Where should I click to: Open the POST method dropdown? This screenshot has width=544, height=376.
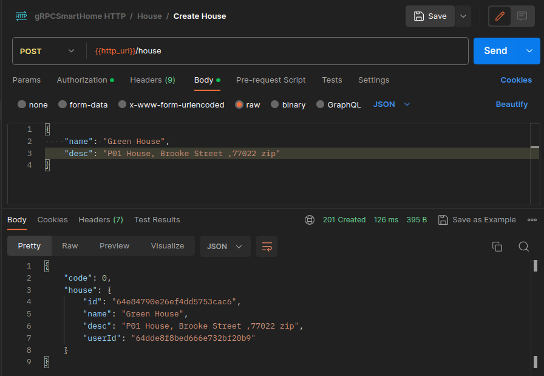[x=47, y=51]
